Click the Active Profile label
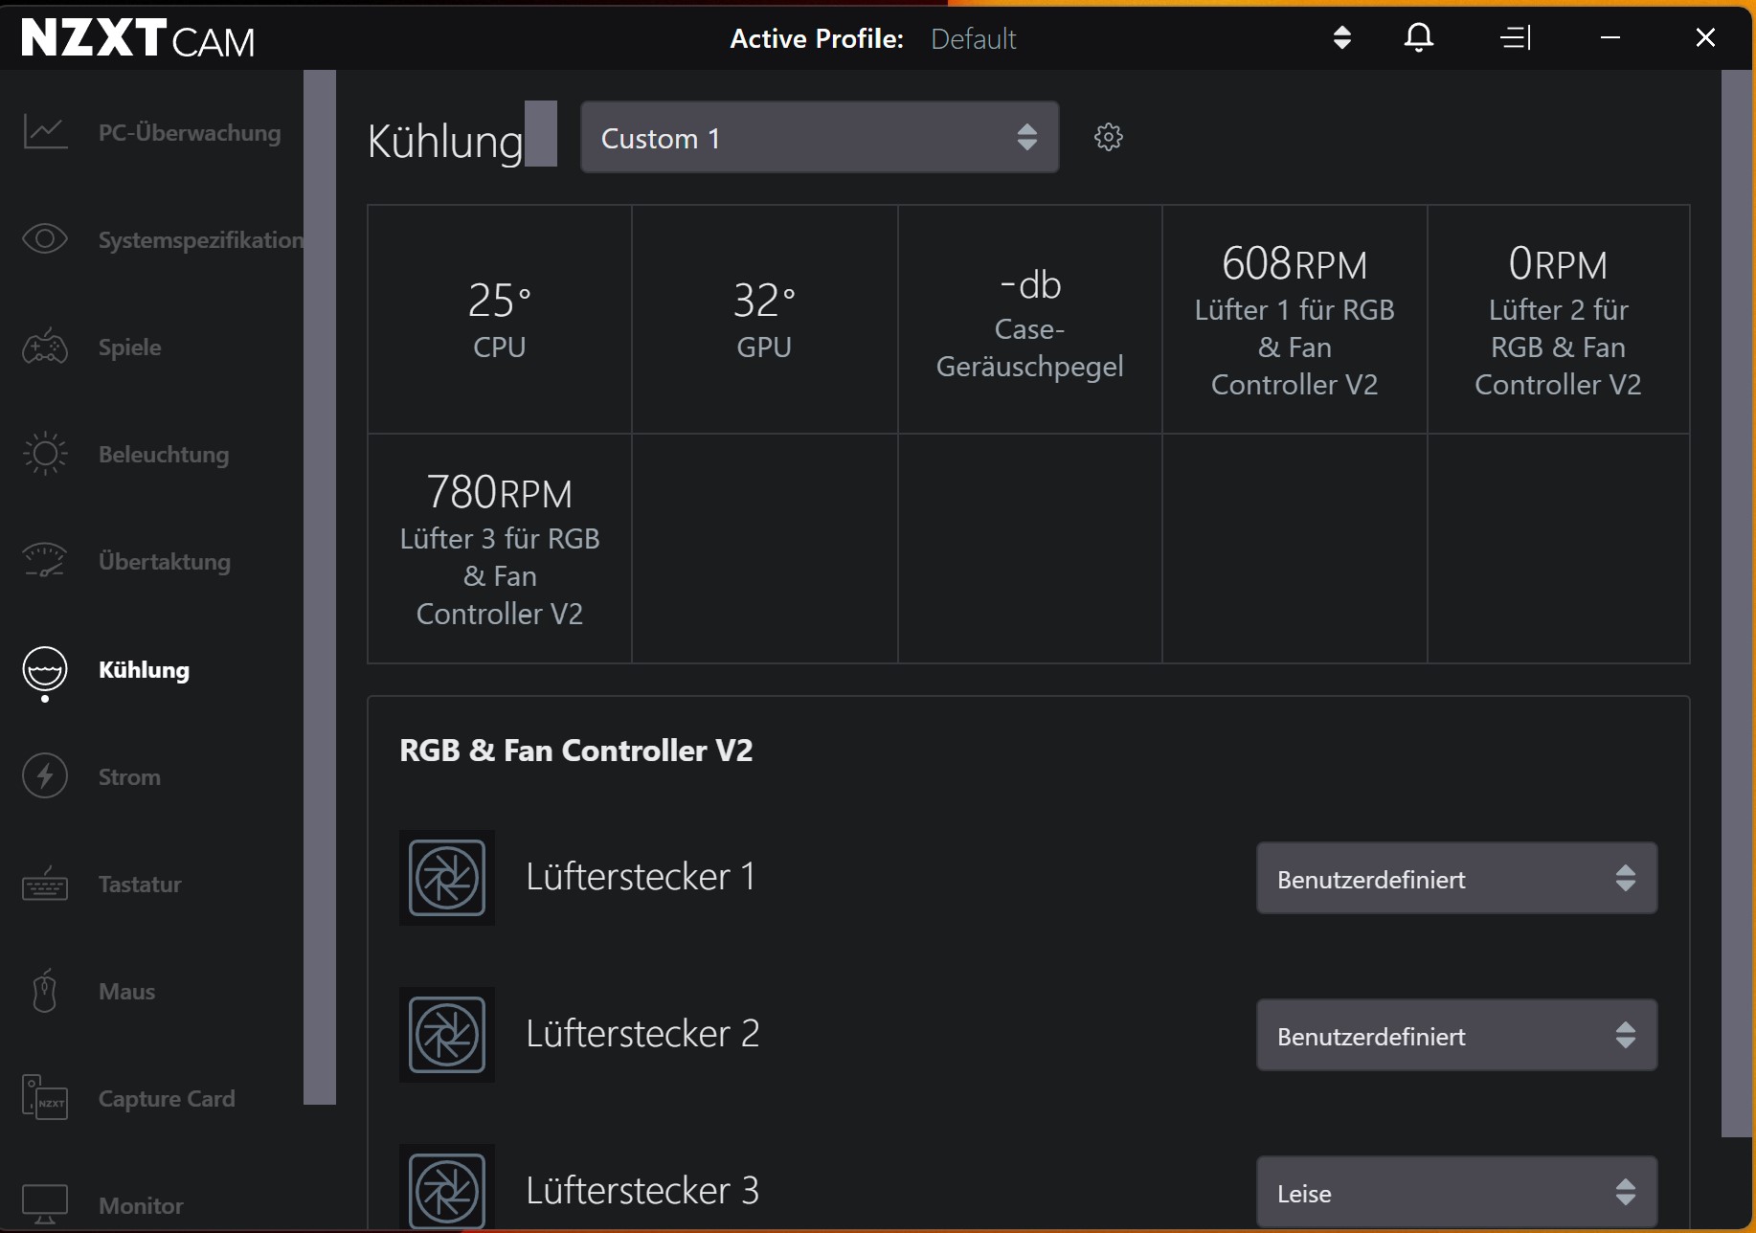This screenshot has height=1233, width=1756. (817, 39)
